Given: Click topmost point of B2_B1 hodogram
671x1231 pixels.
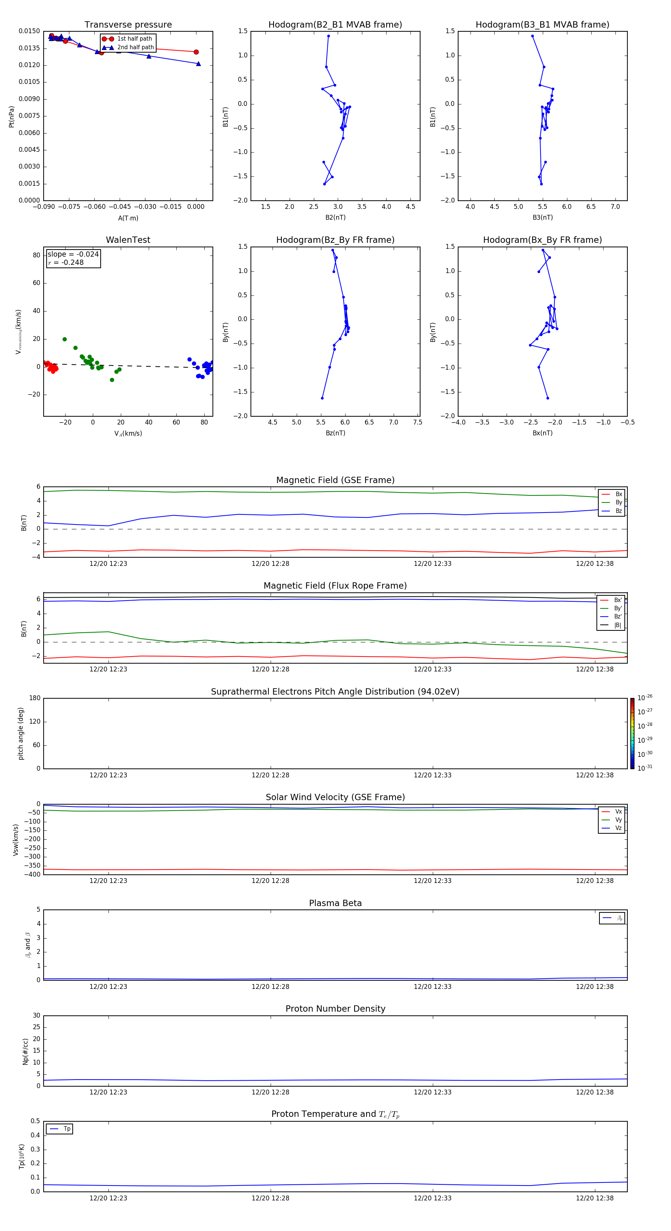Looking at the screenshot, I should click(328, 36).
